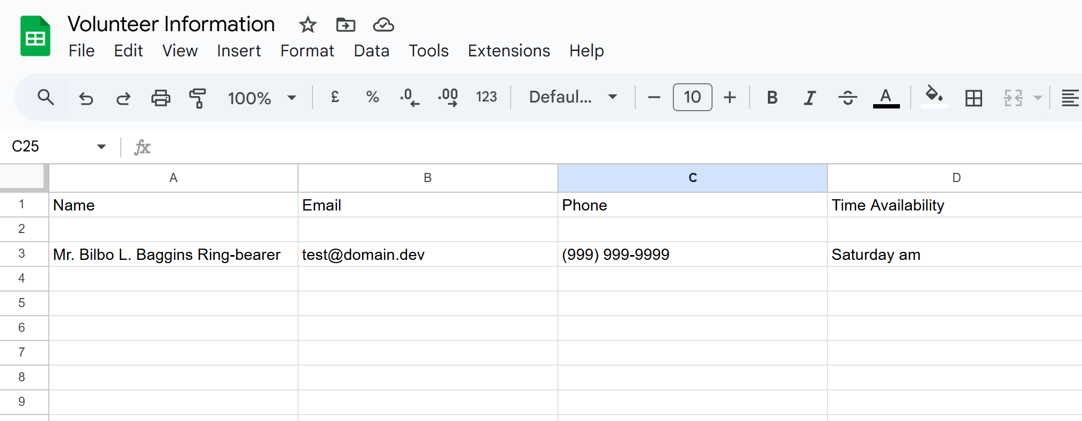This screenshot has width=1082, height=421.
Task: Expand the Default font dropdown
Action: (572, 97)
